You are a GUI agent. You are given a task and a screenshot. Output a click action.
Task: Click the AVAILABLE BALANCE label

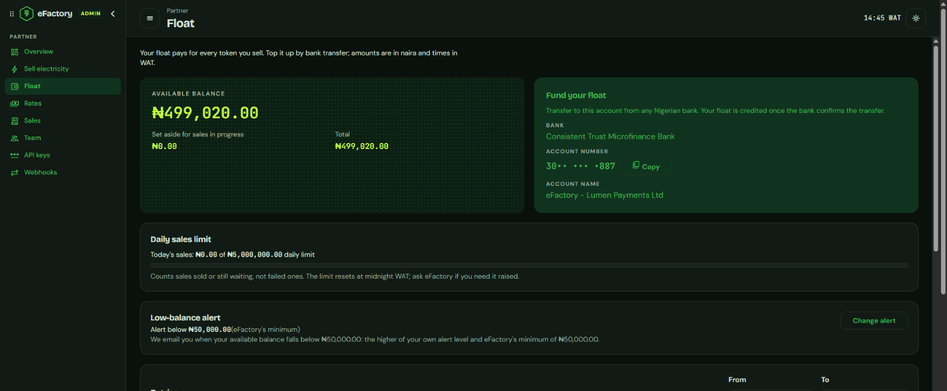188,94
